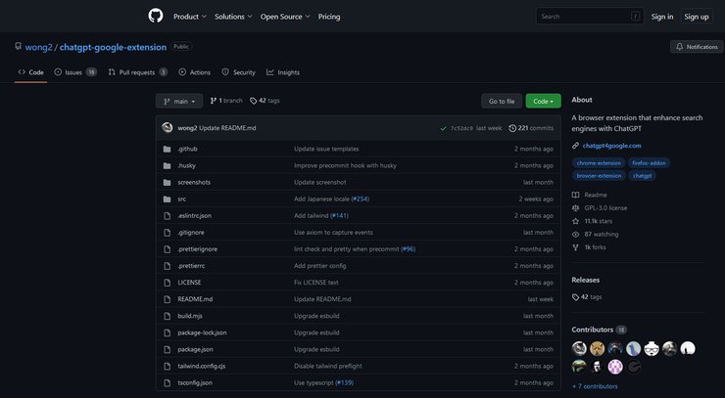
Task: Open the .github folder
Action: (x=187, y=149)
